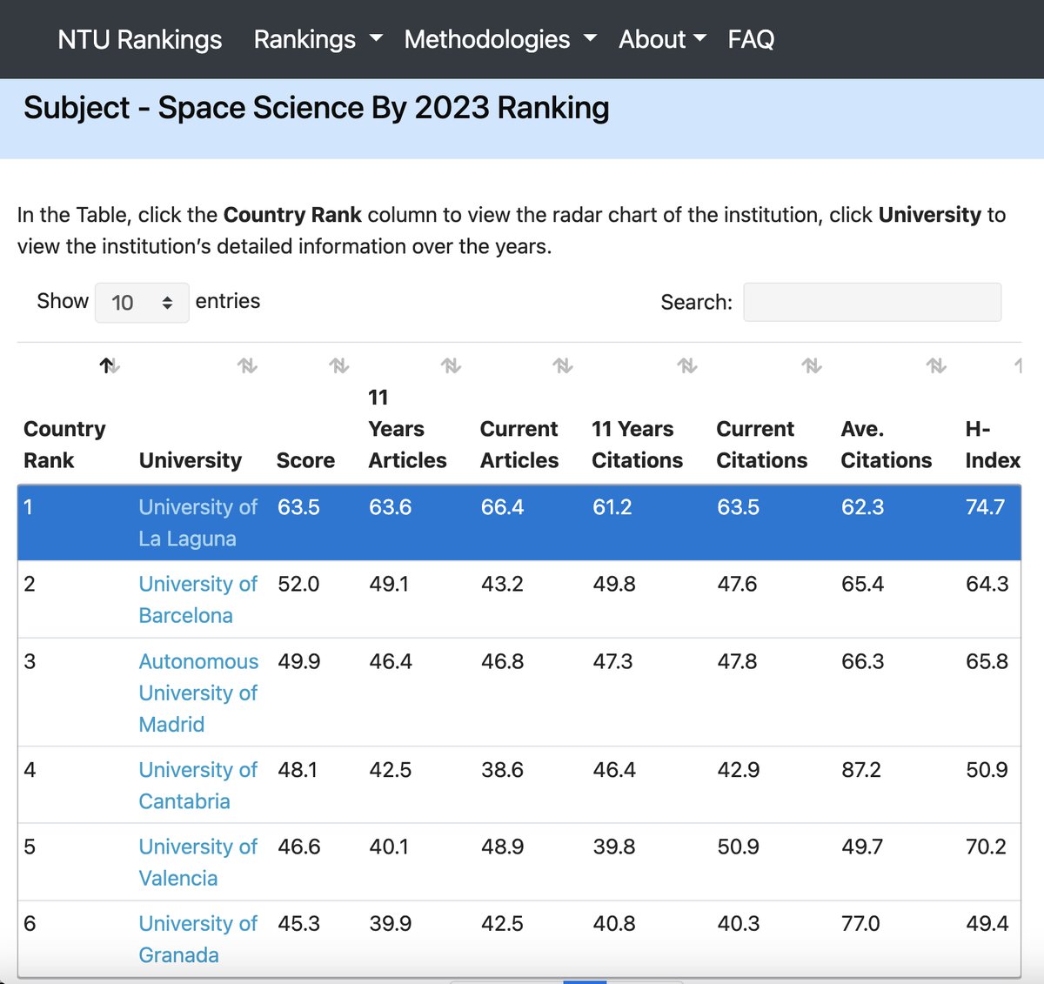The width and height of the screenshot is (1044, 984).
Task: Select Current Citations value 50.9
Action: point(739,847)
